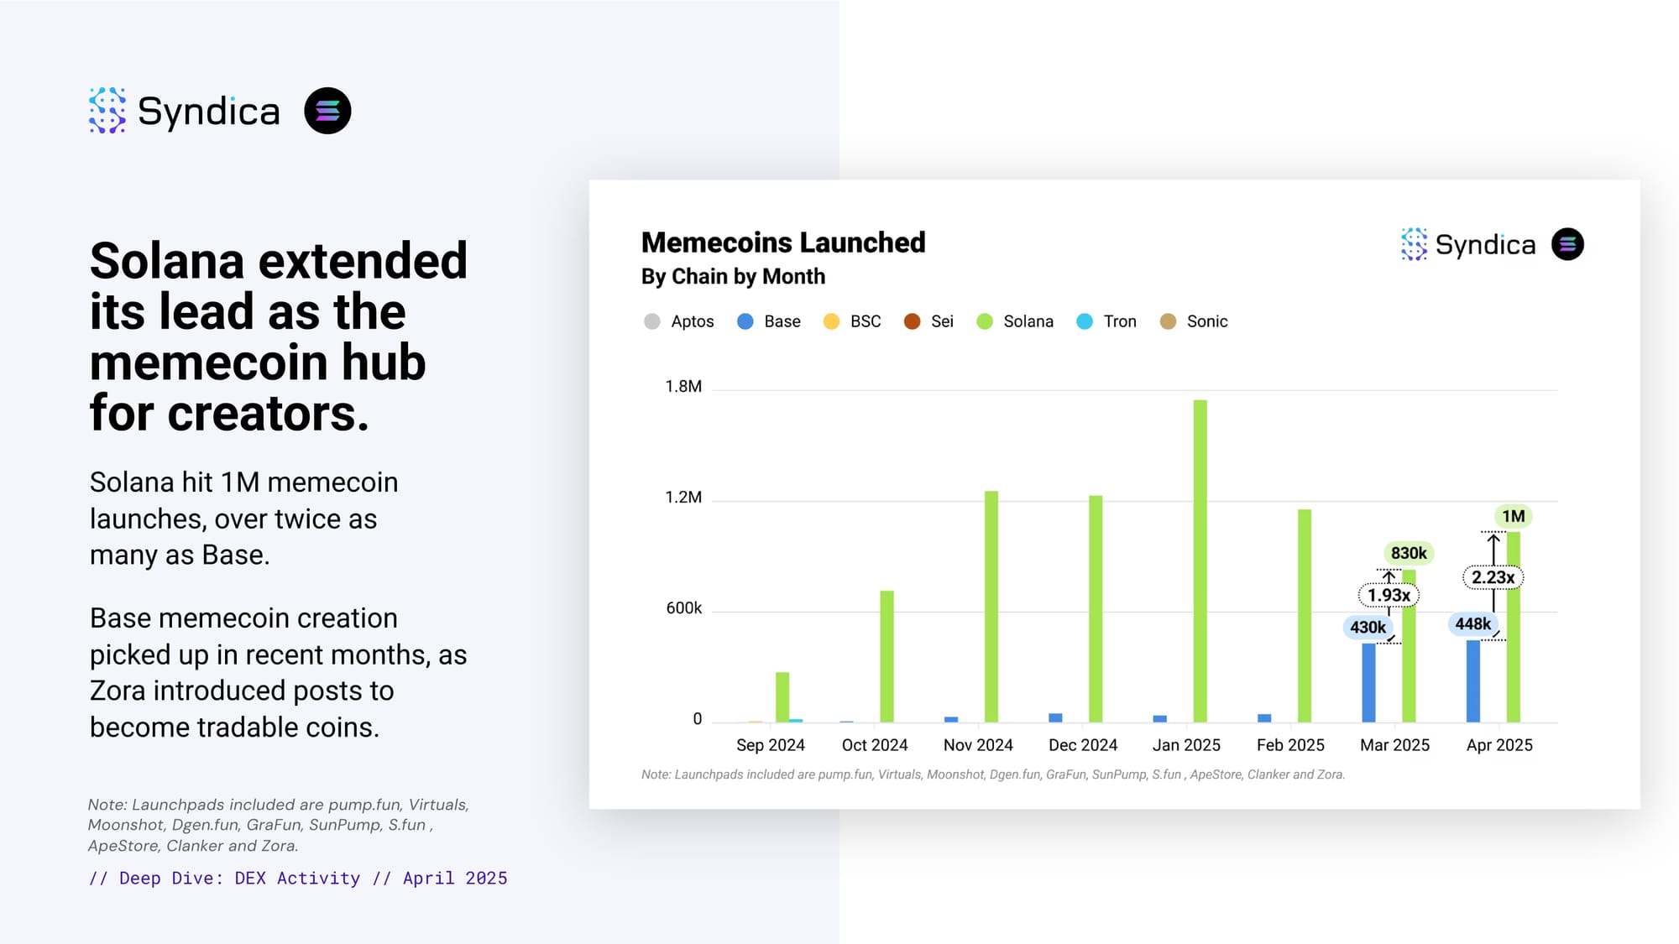The height and width of the screenshot is (944, 1679).
Task: Click the Syndica dotted S logo at top left
Action: point(107,111)
